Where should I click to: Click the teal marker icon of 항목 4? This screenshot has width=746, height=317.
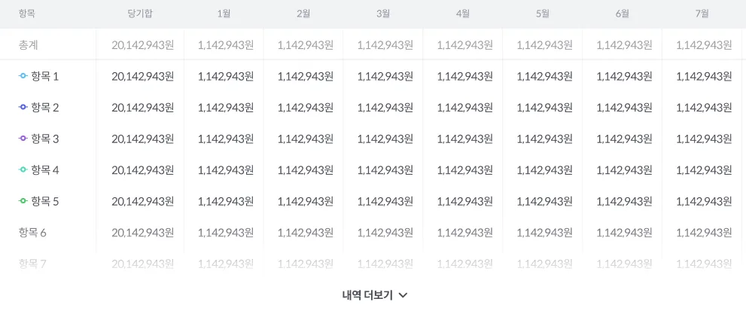[23, 170]
